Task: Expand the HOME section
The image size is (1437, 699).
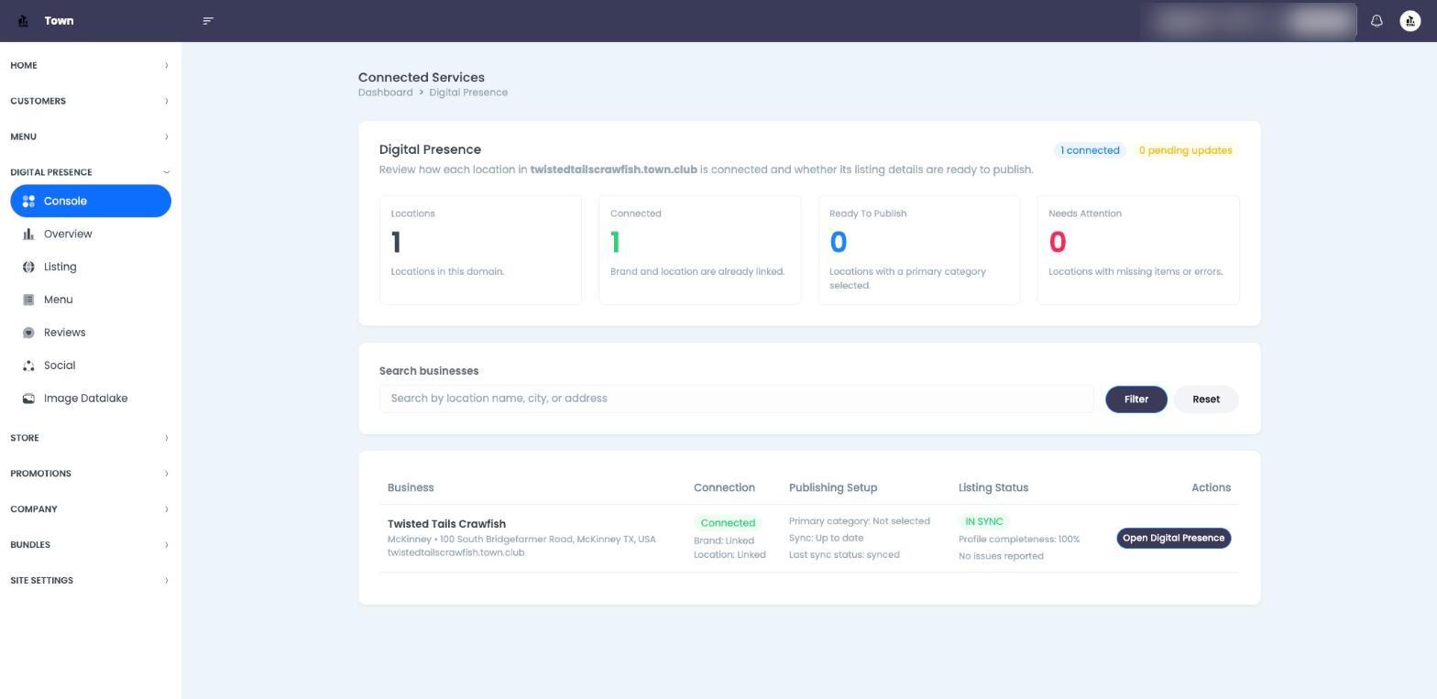Action: coord(90,65)
